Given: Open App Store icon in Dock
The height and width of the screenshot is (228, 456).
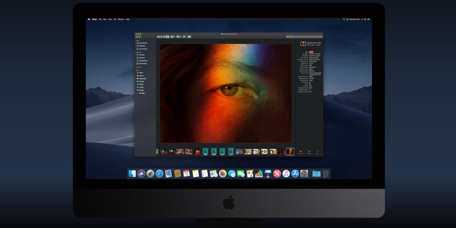Looking at the screenshot, I should [295, 174].
